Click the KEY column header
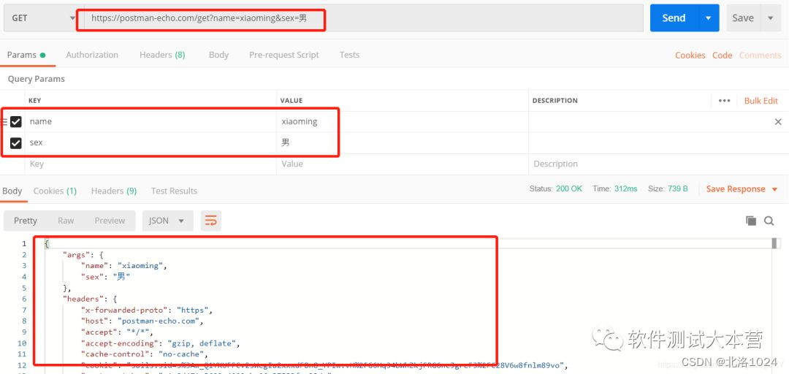The width and height of the screenshot is (789, 374). [35, 101]
